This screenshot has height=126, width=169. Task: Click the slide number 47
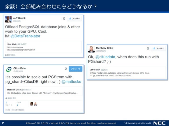[3, 123]
